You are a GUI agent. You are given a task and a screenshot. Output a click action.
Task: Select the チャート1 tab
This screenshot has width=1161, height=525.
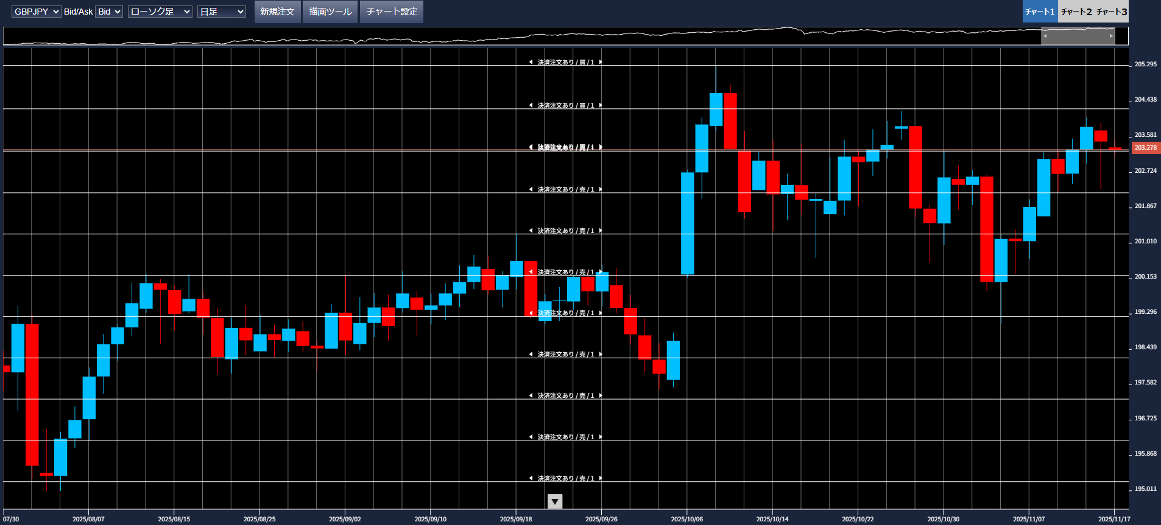(1040, 12)
